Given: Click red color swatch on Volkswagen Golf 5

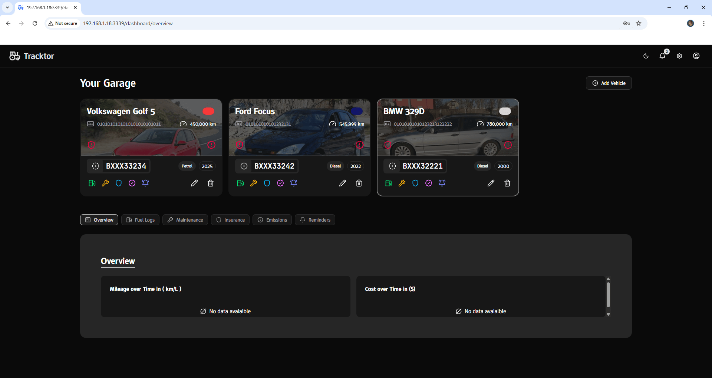Looking at the screenshot, I should pos(208,111).
